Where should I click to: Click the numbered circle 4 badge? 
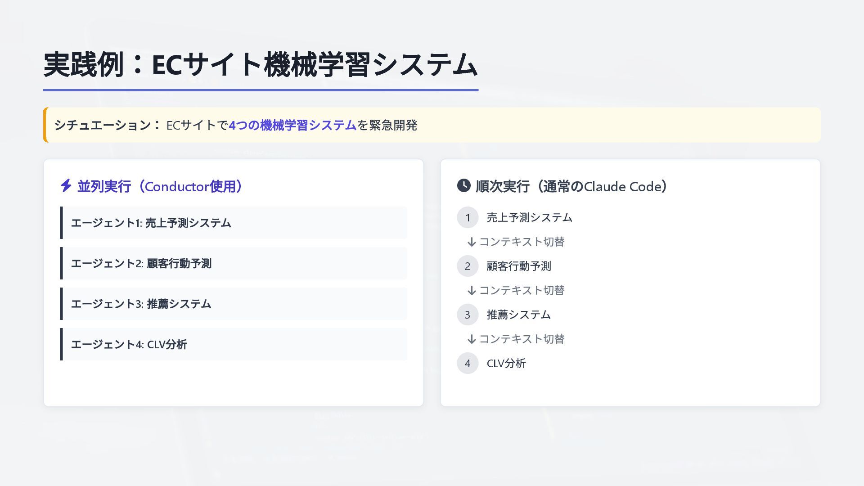tap(468, 364)
